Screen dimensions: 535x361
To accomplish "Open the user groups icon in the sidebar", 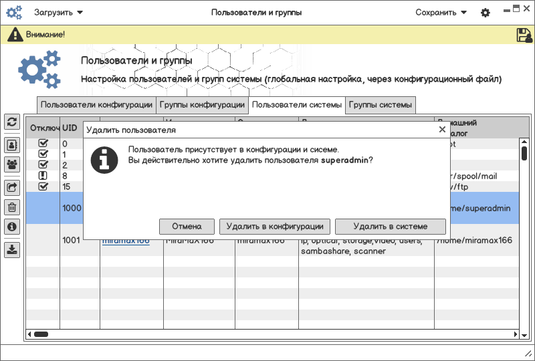I will point(12,164).
